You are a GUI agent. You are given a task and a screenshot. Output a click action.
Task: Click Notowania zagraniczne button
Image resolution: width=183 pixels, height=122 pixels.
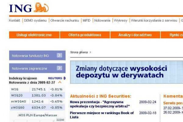pos(37,68)
